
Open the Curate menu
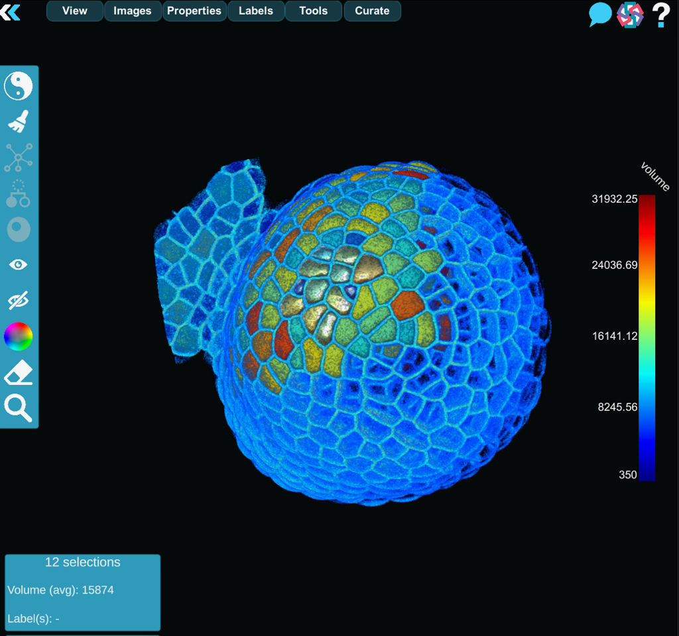click(373, 11)
